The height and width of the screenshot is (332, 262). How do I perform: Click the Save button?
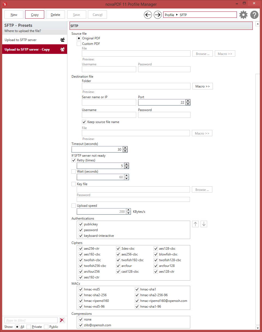[x=76, y=15]
